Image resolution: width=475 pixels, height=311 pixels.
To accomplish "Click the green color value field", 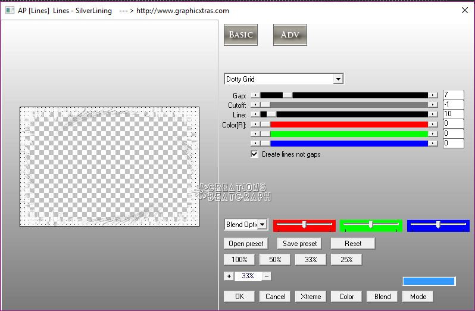I will [x=453, y=133].
